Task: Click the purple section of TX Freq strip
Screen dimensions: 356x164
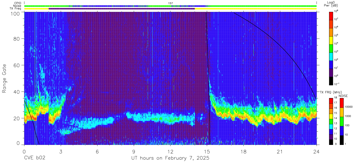Action: (122, 9)
